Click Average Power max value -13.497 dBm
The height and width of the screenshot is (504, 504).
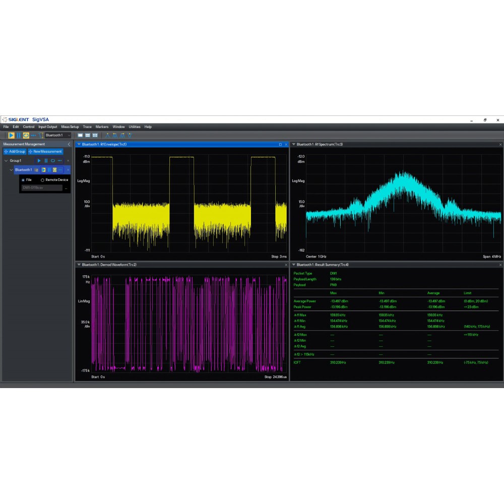339,301
